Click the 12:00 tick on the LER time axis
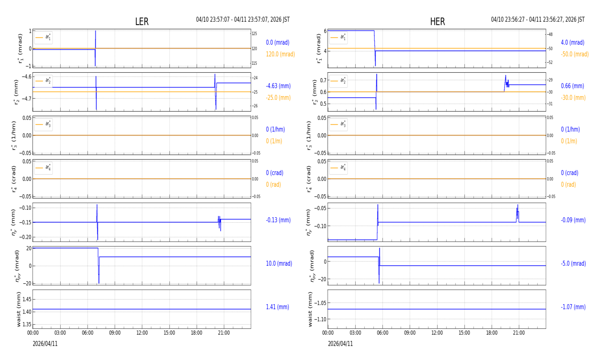The height and width of the screenshot is (361, 590). [x=142, y=333]
